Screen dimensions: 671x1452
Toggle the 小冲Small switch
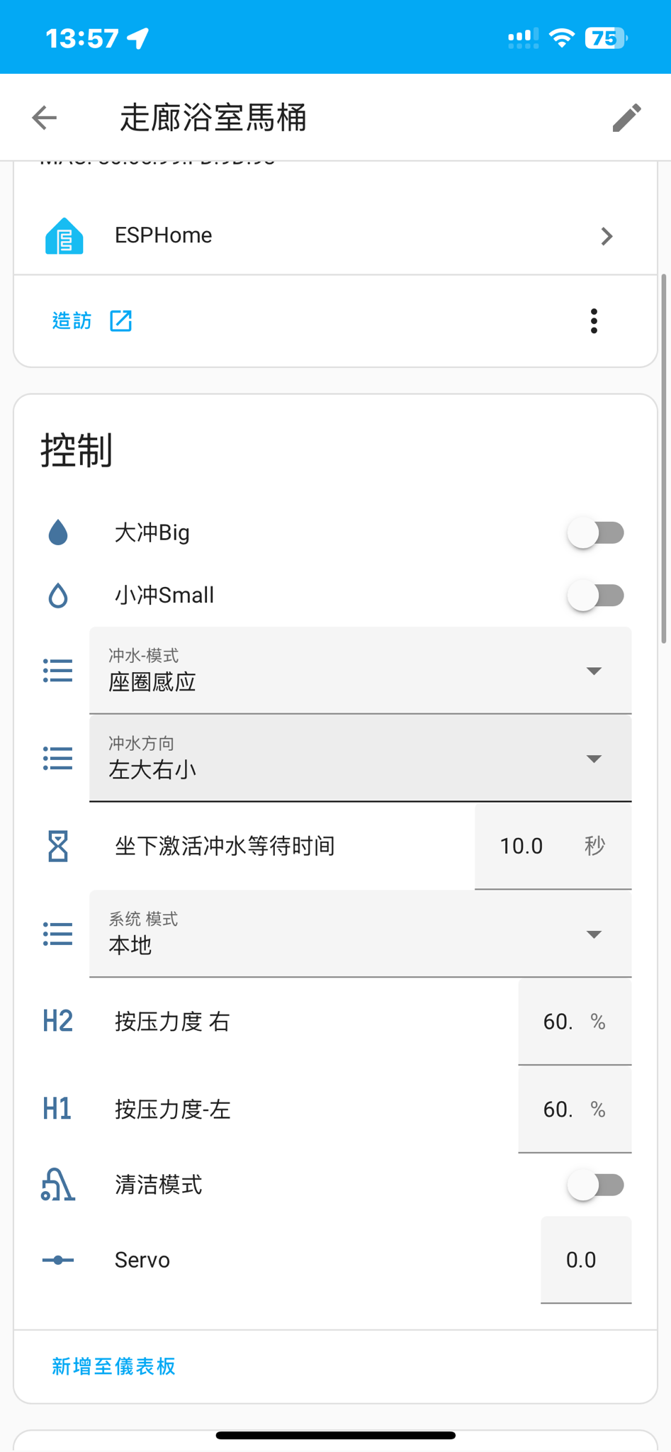tap(595, 596)
